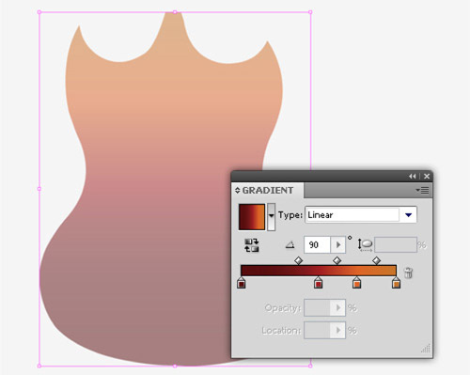Image resolution: width=470 pixels, height=375 pixels.
Task: Expand the gradient swatch presets arrow
Action: 272,216
